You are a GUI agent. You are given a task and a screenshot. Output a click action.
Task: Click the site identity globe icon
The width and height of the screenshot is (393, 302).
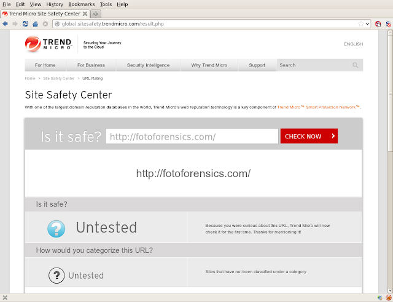click(x=57, y=24)
